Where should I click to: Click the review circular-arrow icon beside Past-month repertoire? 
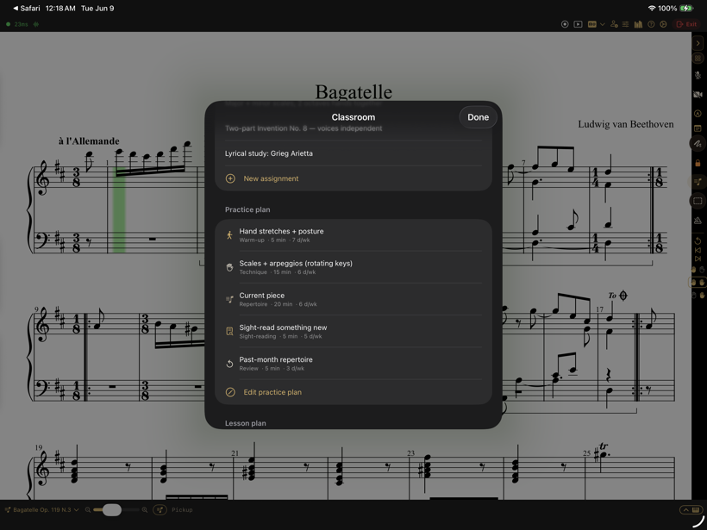pyautogui.click(x=229, y=364)
